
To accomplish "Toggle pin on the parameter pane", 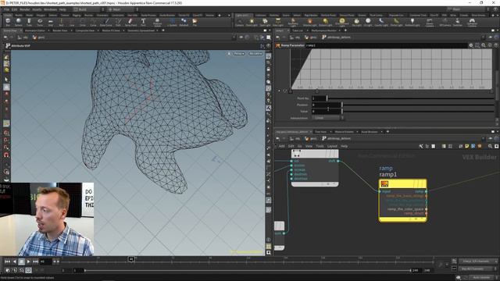I will tap(490, 37).
